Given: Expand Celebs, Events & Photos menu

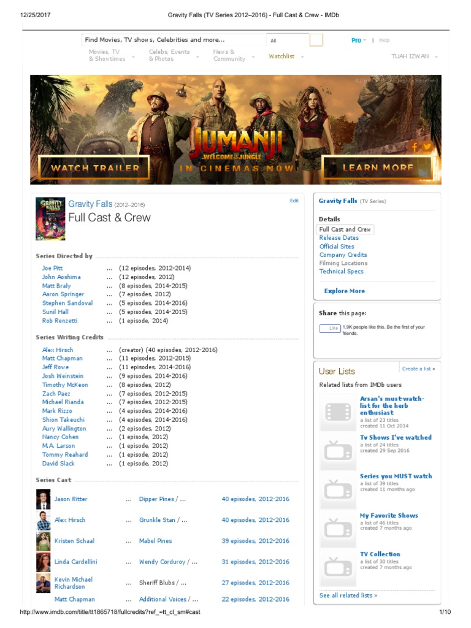Looking at the screenshot, I should point(174,55).
